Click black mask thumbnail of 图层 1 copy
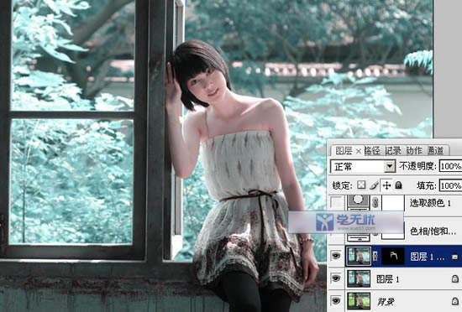Image resolution: width=462 pixels, height=312 pixels. (393, 256)
